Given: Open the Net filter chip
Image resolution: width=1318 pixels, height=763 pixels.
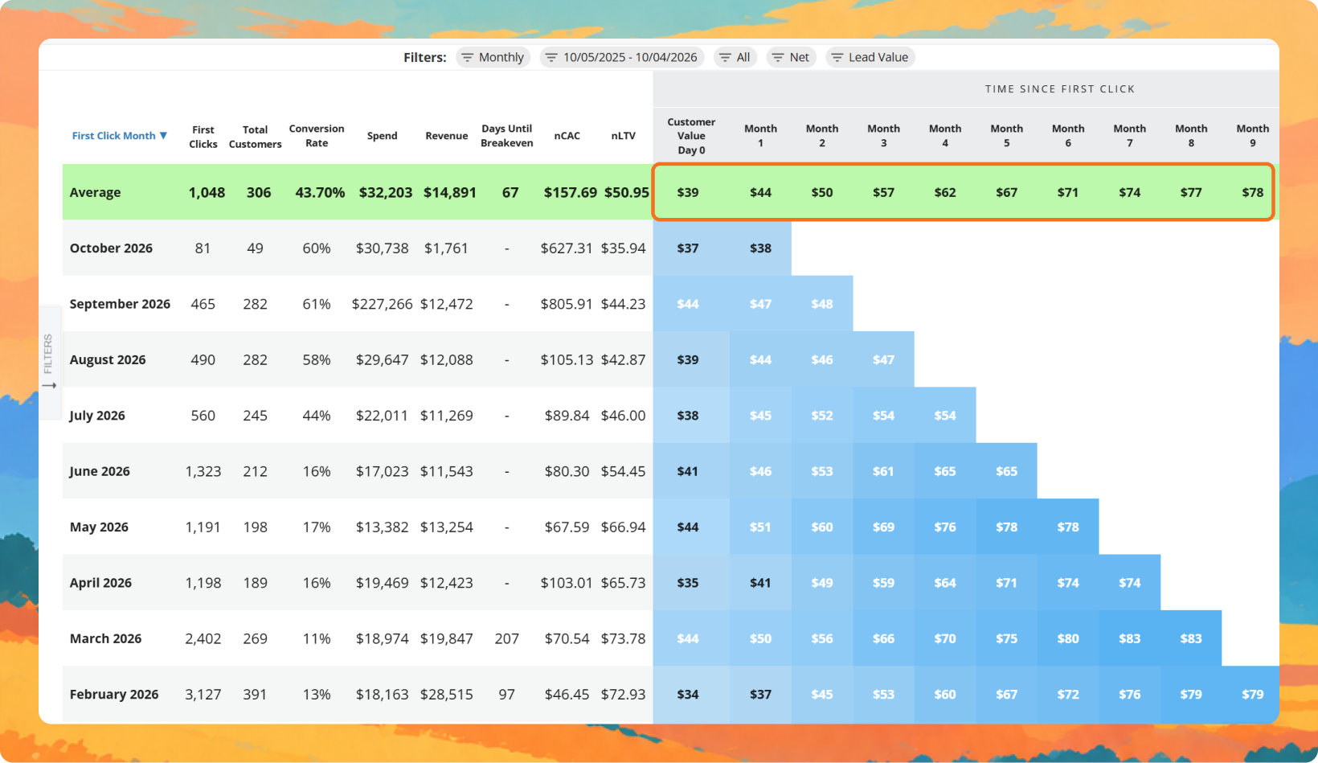Looking at the screenshot, I should (x=791, y=57).
